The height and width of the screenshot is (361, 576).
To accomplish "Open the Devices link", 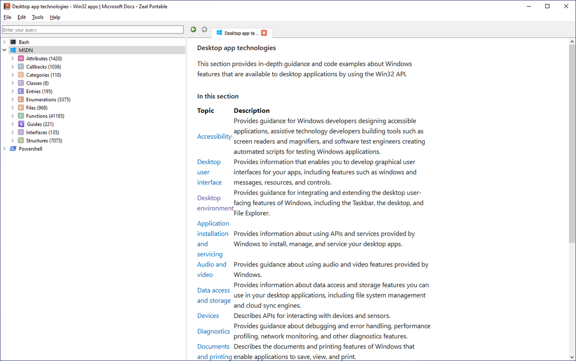I will [208, 315].
